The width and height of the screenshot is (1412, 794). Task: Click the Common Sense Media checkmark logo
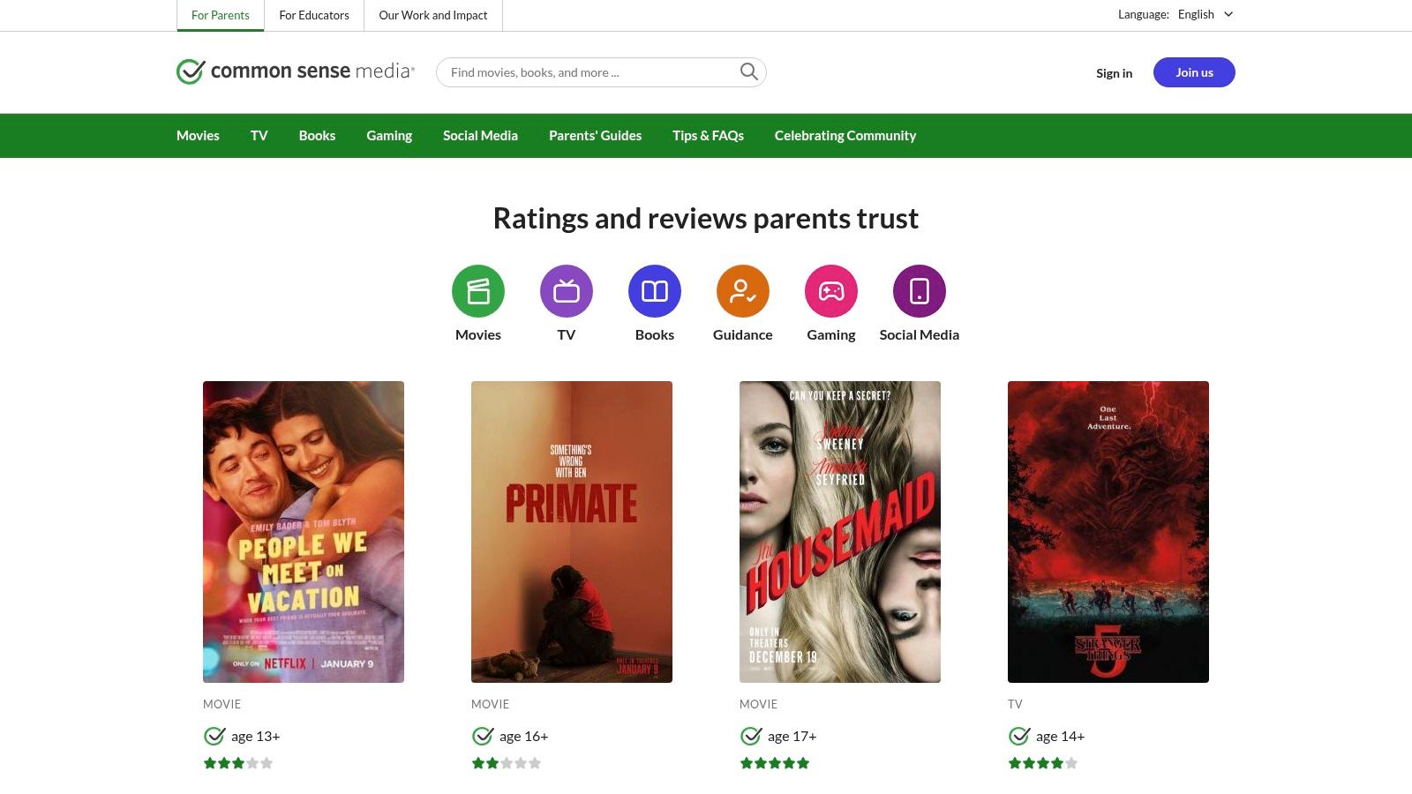click(x=191, y=71)
